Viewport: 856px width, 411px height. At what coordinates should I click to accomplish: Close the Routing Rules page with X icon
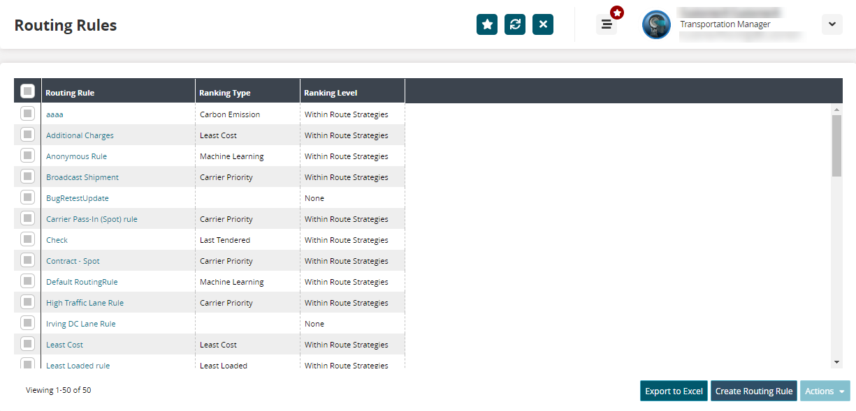(543, 24)
